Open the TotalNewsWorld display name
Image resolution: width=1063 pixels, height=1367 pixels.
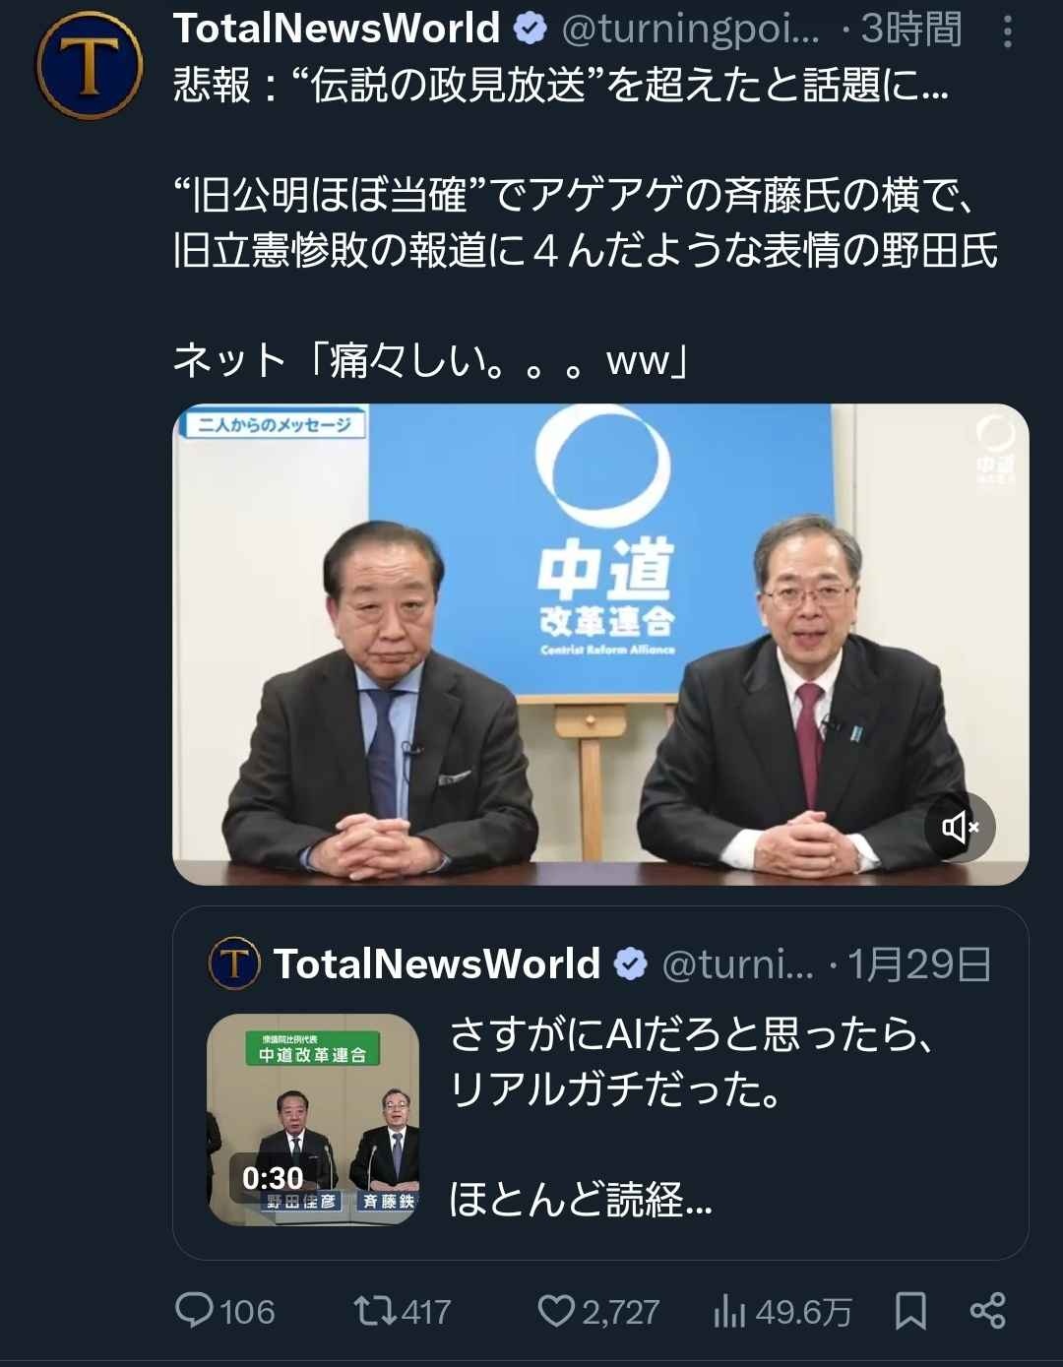[337, 29]
